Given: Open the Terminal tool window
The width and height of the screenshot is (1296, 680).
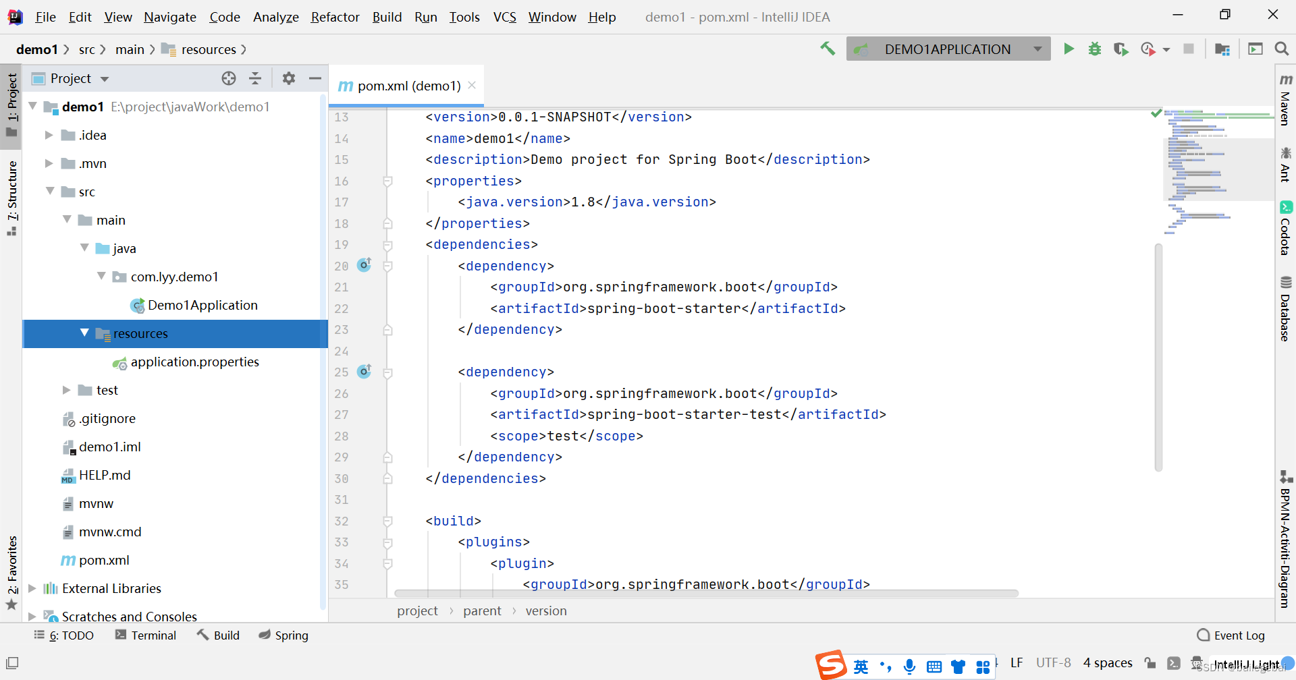Looking at the screenshot, I should [x=146, y=635].
